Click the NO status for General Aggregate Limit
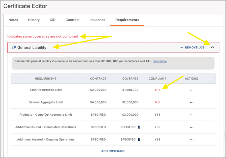The width and height of the screenshot is (226, 158). tap(157, 102)
